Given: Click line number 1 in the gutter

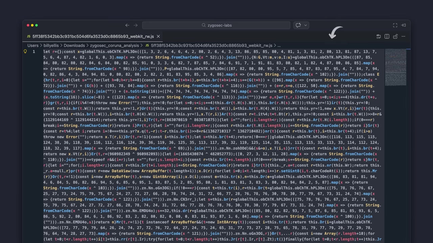Looking at the screenshot, I should pos(34,52).
